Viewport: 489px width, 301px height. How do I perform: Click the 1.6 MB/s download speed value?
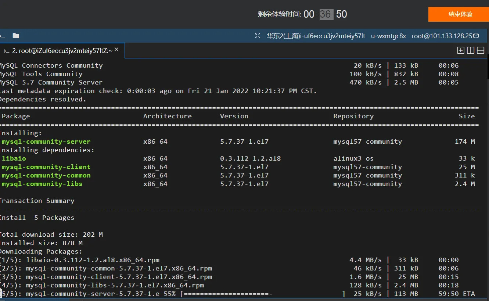tap(366, 277)
